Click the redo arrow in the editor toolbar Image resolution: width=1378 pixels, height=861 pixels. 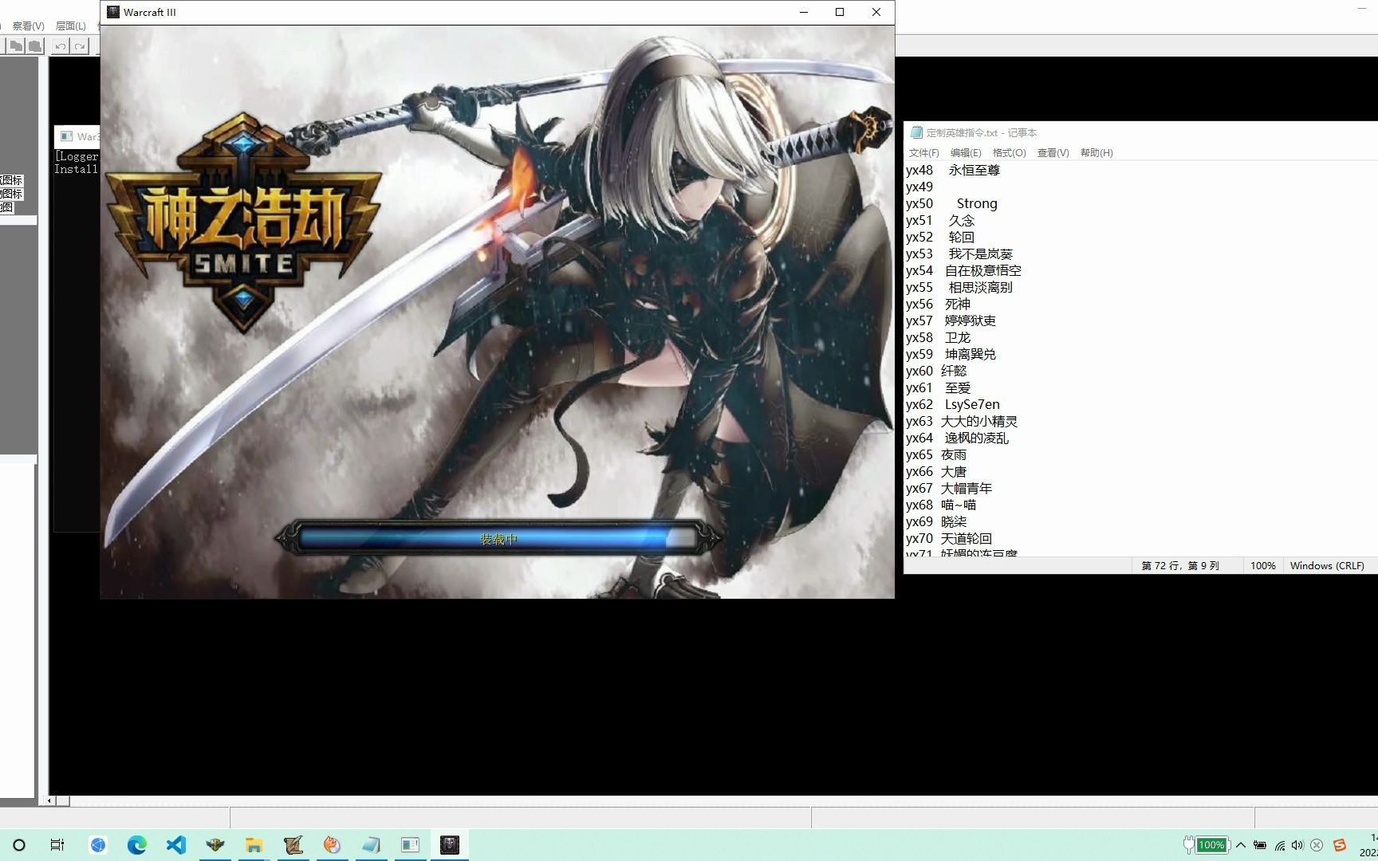coord(79,46)
